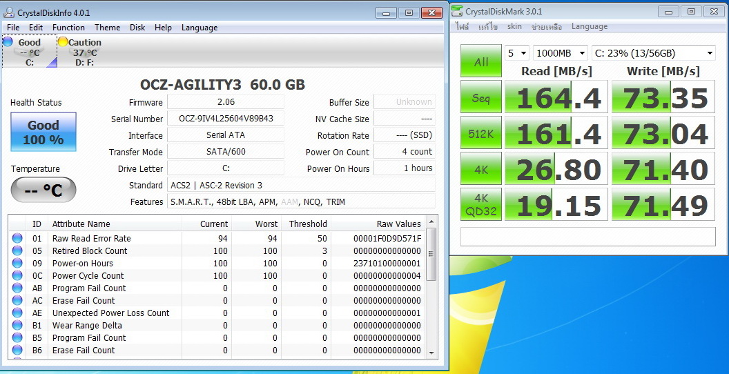
Task: Click the CrystalDiskInfo title bar icon
Action: (x=8, y=12)
